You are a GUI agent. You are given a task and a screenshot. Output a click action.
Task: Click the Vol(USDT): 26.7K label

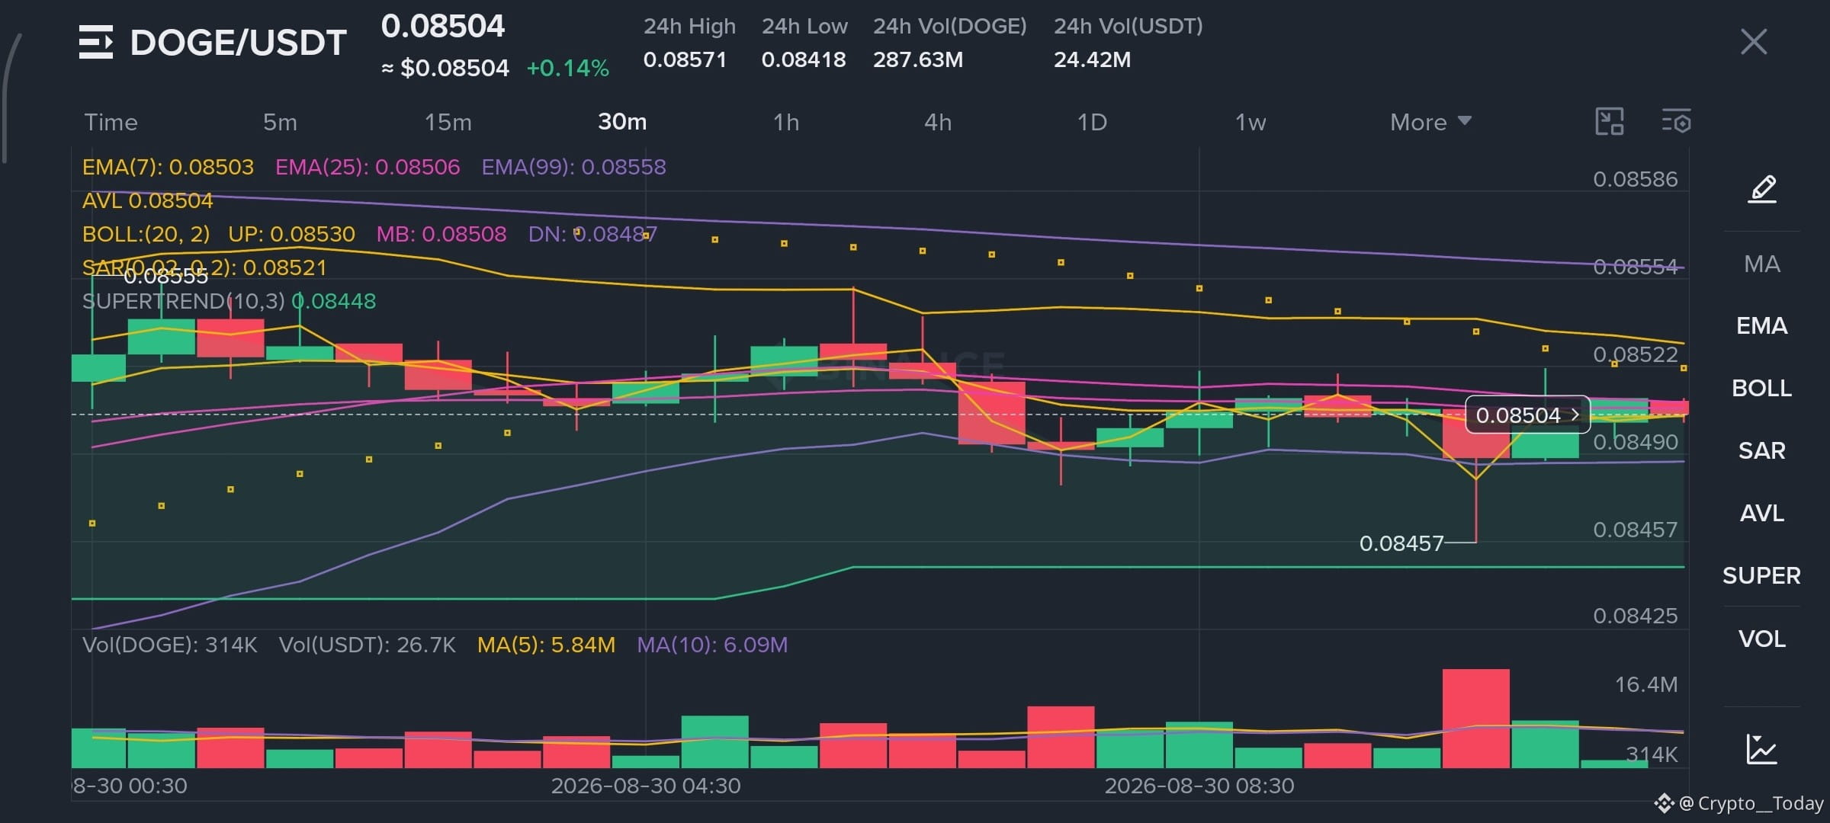tap(368, 645)
